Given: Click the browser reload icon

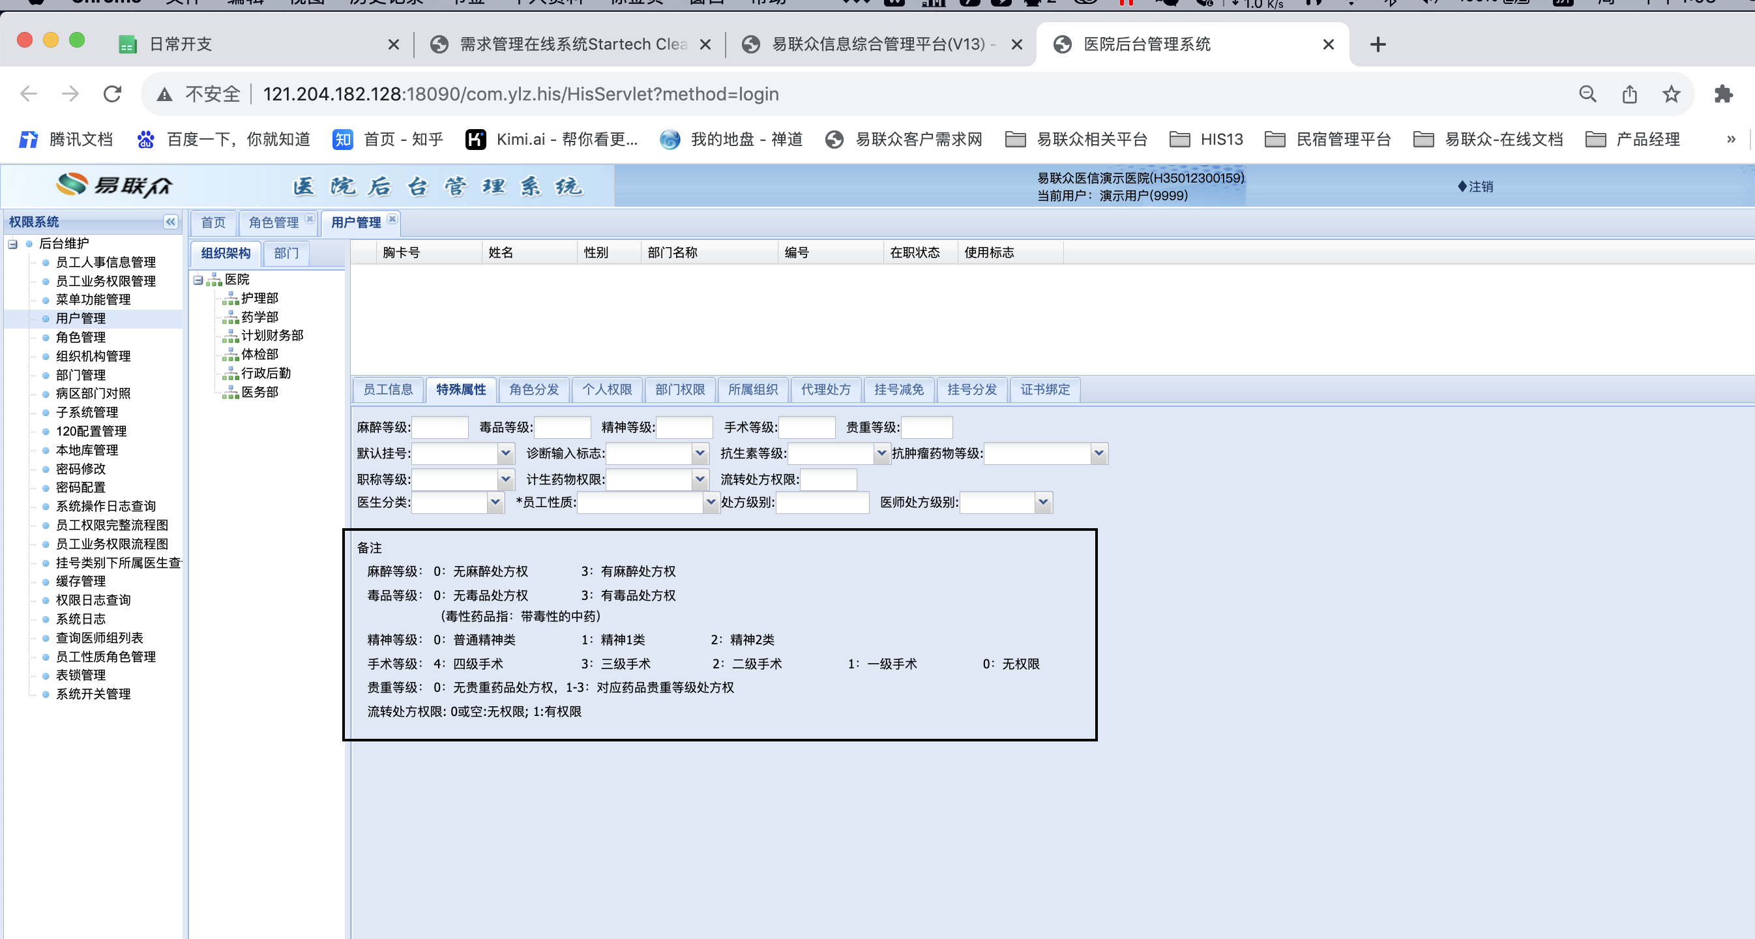Looking at the screenshot, I should (x=112, y=94).
